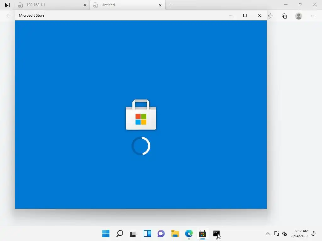Open Edge profile avatar
The width and height of the screenshot is (322, 241).
[x=299, y=16]
